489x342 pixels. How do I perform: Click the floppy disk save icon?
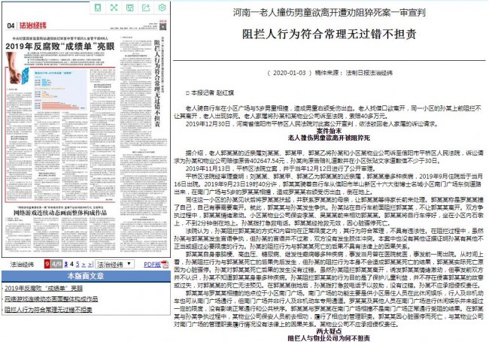(129, 8)
